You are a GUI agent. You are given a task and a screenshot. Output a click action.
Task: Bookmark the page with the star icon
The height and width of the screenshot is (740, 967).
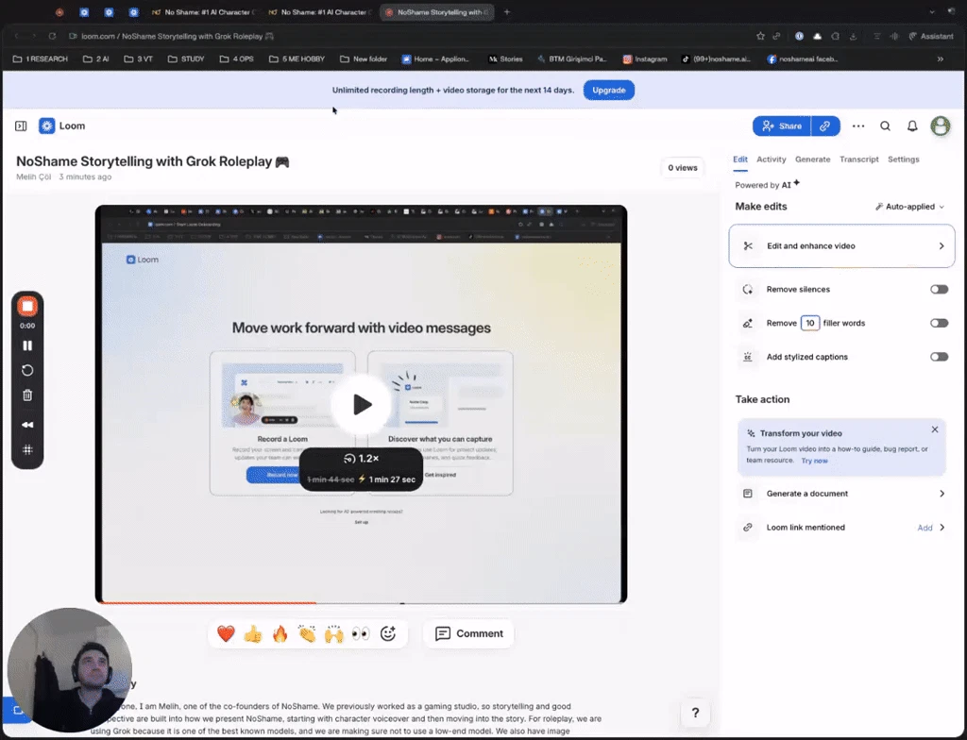pyautogui.click(x=760, y=37)
